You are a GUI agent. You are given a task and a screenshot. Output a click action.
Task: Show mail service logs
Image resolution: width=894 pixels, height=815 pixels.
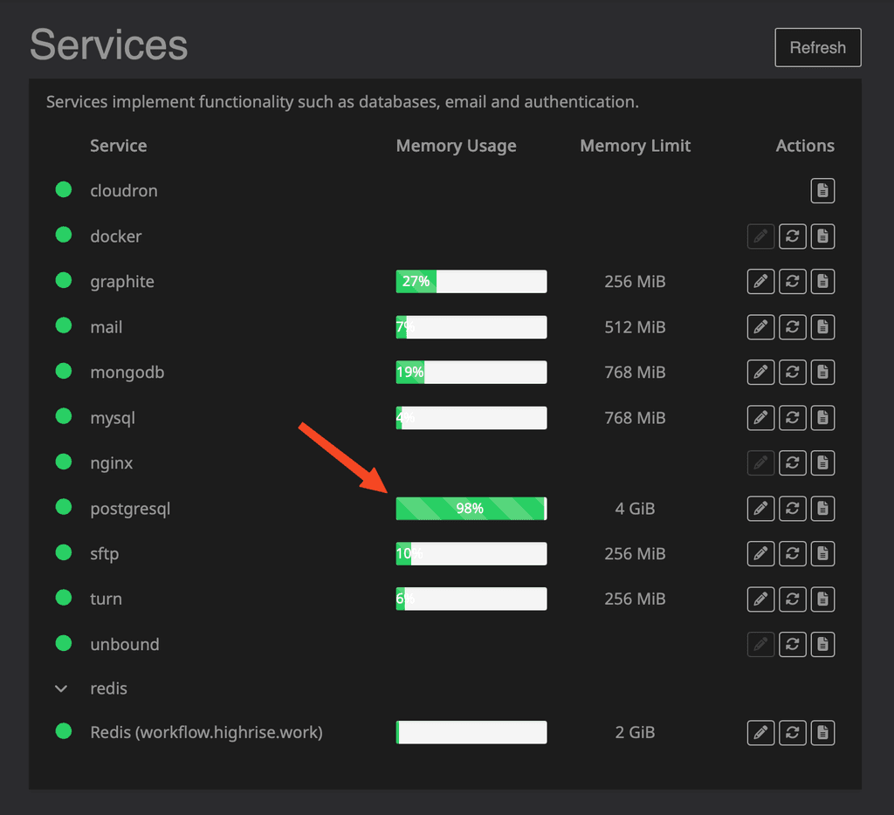822,327
